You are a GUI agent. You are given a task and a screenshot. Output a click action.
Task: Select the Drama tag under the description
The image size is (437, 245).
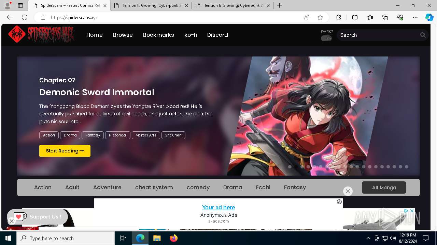[70, 135]
